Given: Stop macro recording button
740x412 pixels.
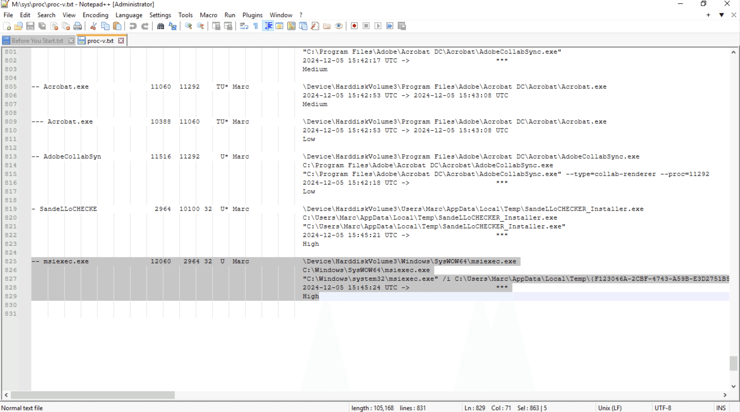Looking at the screenshot, I should coord(366,26).
